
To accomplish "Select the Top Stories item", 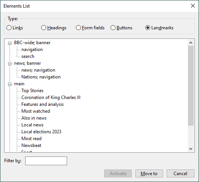I will pyautogui.click(x=32, y=91).
